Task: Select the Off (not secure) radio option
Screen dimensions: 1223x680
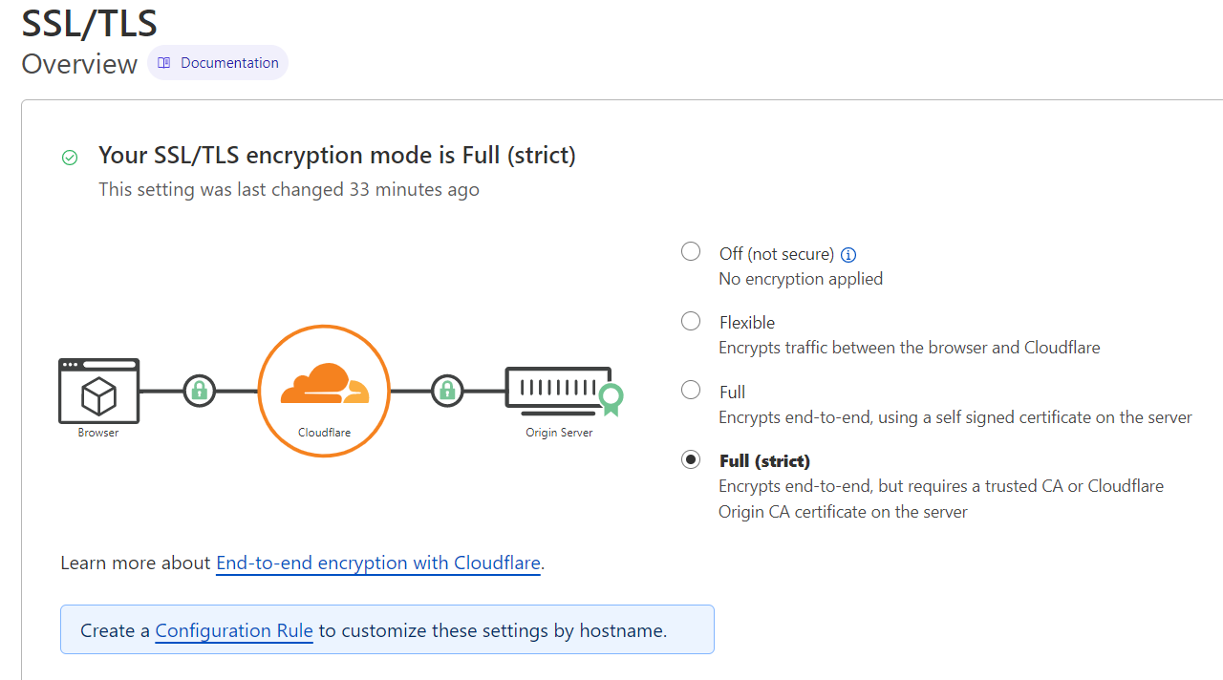Action: 691,252
